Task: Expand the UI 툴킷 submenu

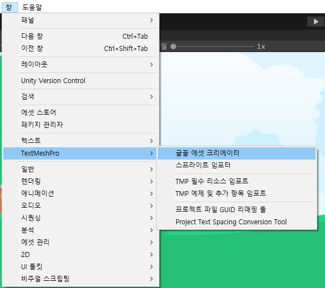Action: (81, 266)
